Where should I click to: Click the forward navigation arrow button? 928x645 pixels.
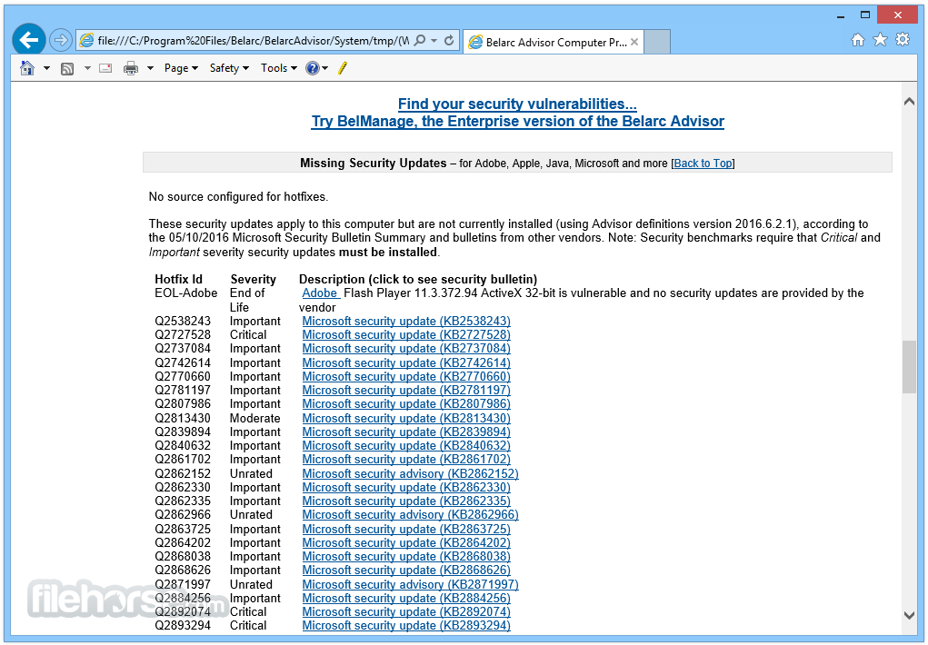click(x=60, y=40)
